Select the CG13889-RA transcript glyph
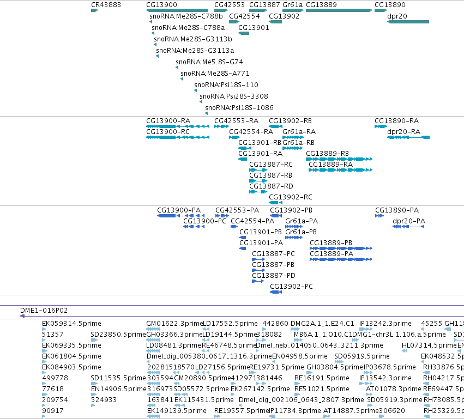464x419 pixels. click(340, 170)
